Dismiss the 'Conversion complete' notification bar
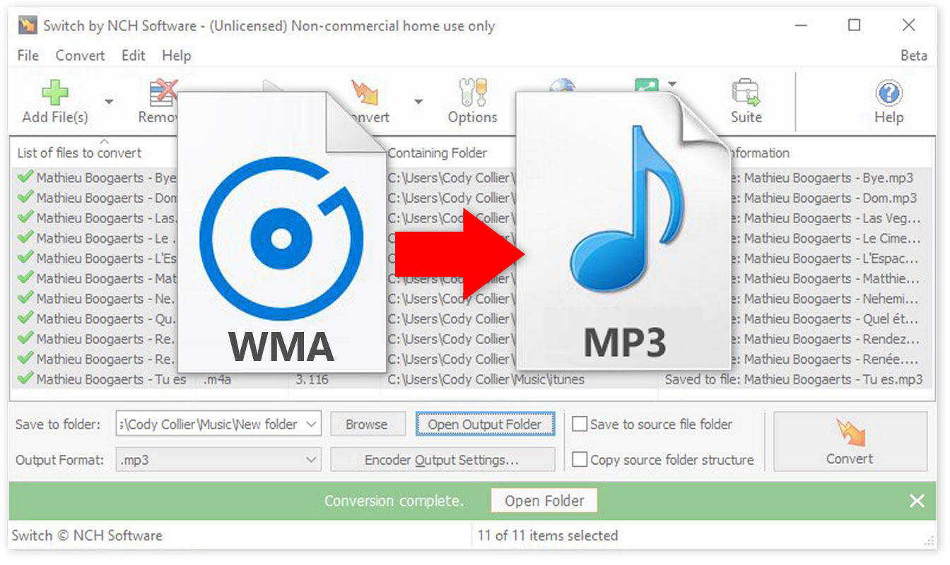Viewport: 950px width, 565px height. [x=917, y=501]
